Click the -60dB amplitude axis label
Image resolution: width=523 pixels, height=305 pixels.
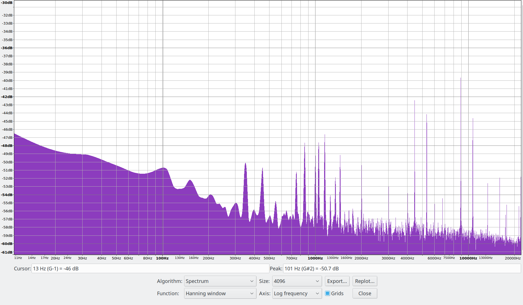[7, 244]
